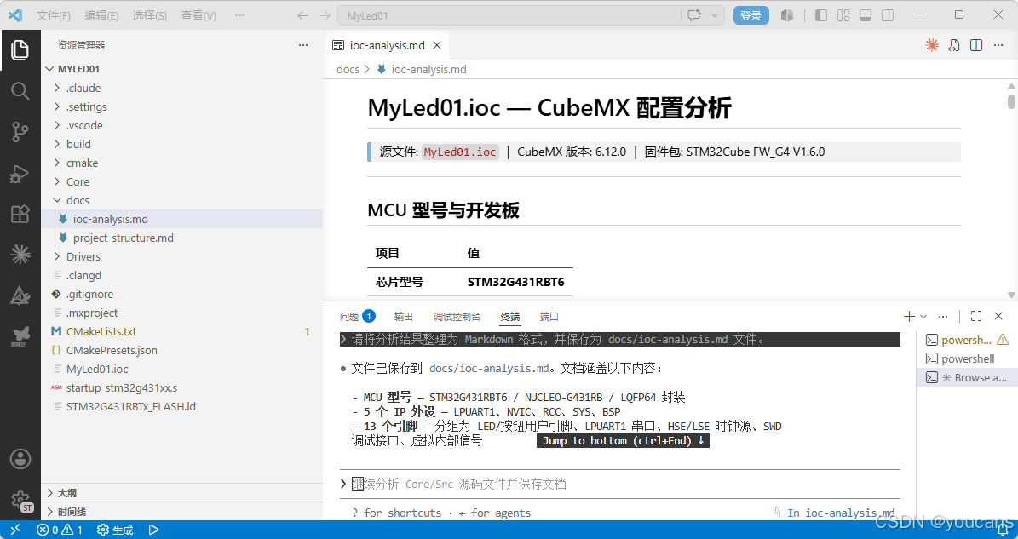1018x539 pixels.
Task: Expand the 大纲 outline section
Action: [181, 493]
